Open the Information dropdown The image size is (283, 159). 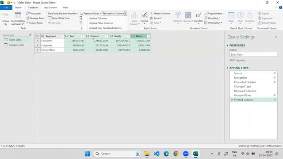coord(213,23)
